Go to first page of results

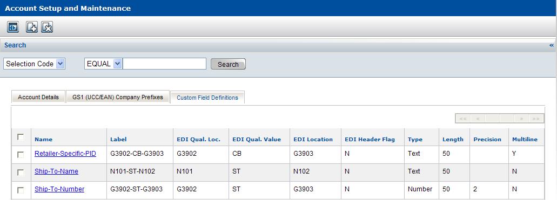463,119
